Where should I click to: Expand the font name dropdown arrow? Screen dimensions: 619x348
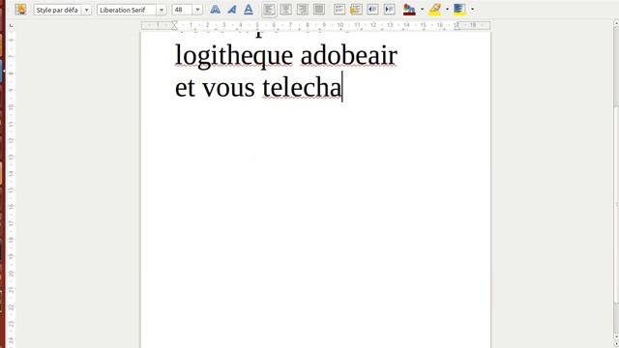pos(162,10)
